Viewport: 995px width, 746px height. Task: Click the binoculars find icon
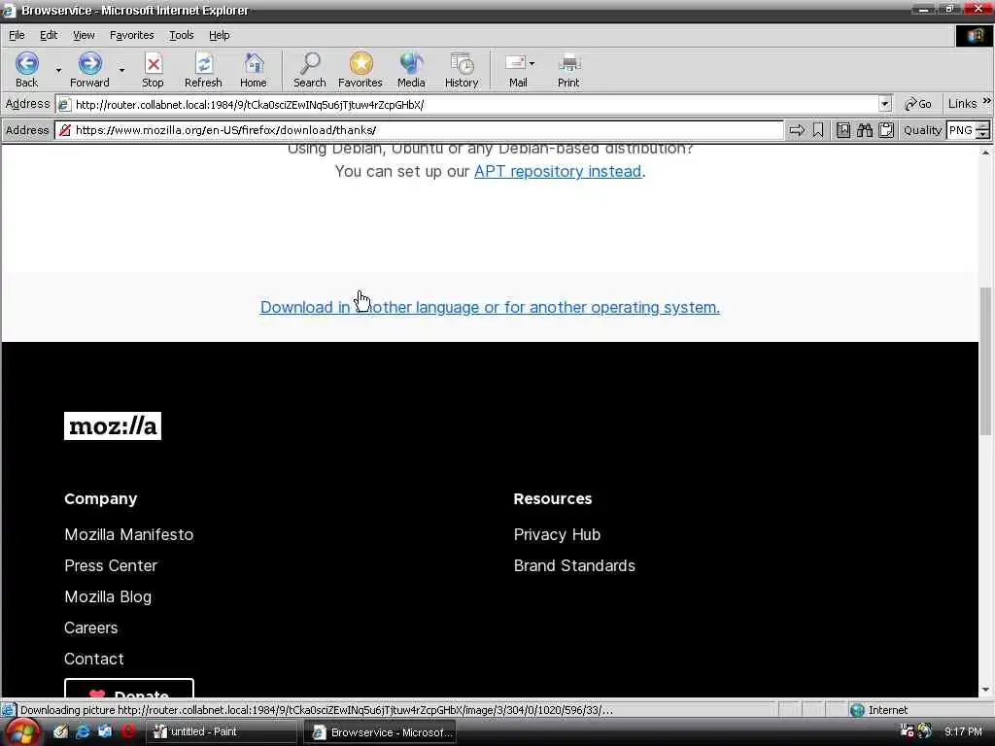[x=864, y=130]
